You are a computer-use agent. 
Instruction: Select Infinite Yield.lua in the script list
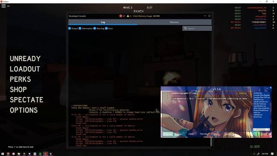[x=260, y=104]
